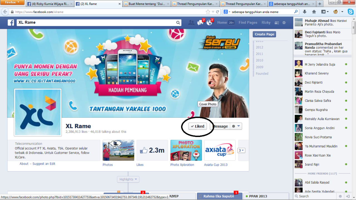The image size is (356, 200).
Task: Open Photo Xploration app tile
Action: click(186, 150)
